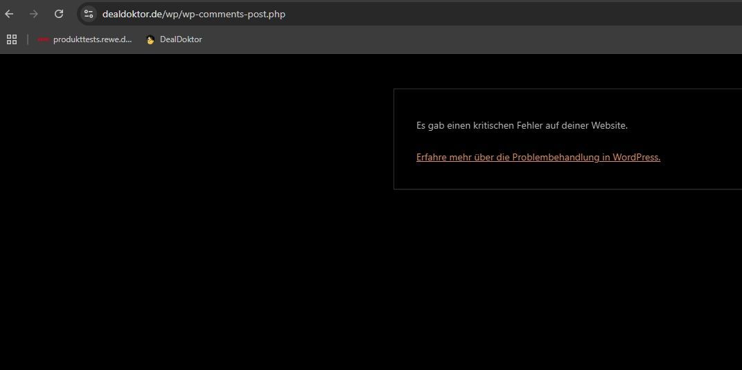This screenshot has height=370, width=742.
Task: Click the forward navigation arrow
Action: coord(33,14)
